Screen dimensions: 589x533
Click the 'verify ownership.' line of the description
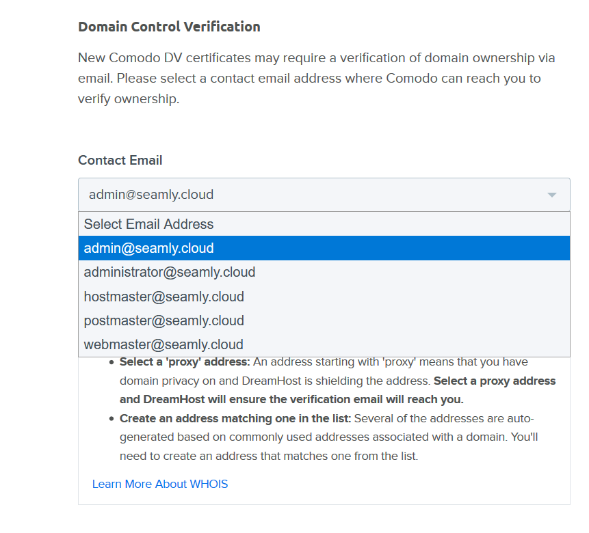click(x=128, y=98)
